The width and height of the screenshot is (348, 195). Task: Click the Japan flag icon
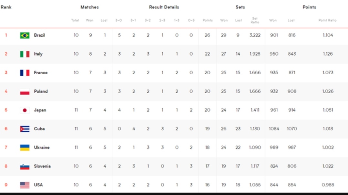25,110
